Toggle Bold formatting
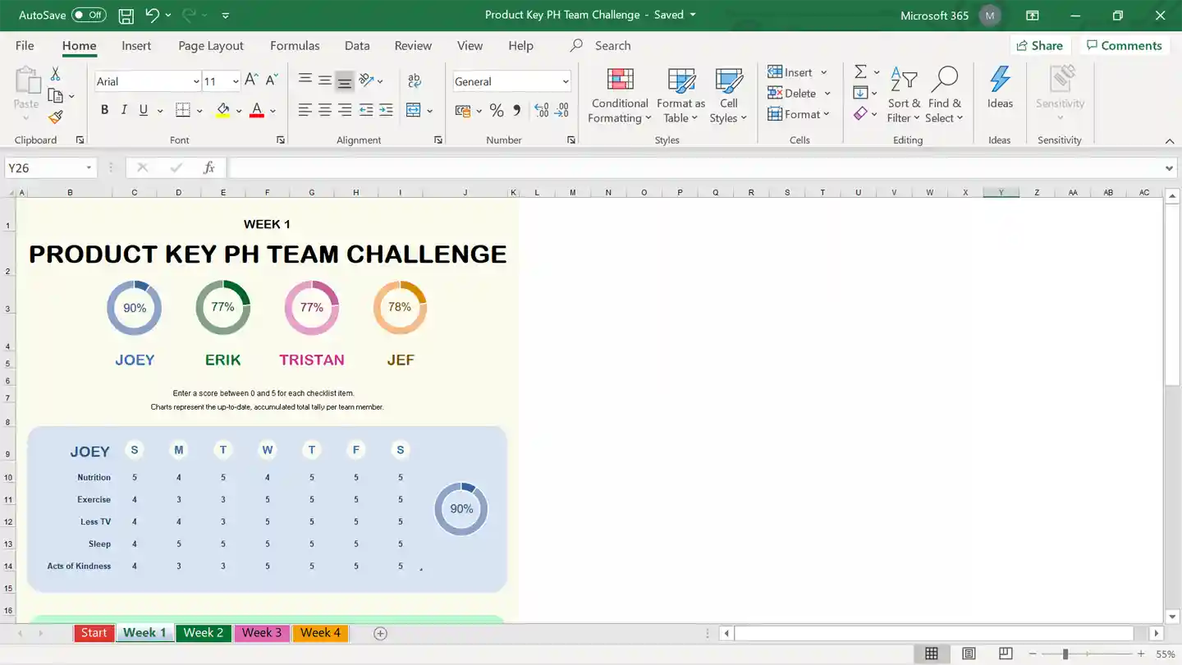 tap(104, 110)
